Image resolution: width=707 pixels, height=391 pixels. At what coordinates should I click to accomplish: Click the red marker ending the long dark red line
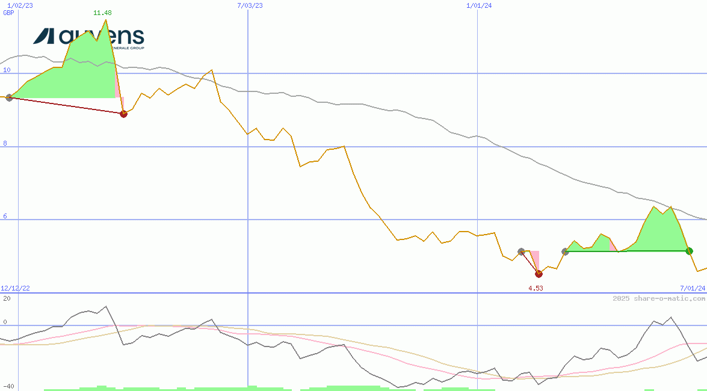(x=123, y=114)
